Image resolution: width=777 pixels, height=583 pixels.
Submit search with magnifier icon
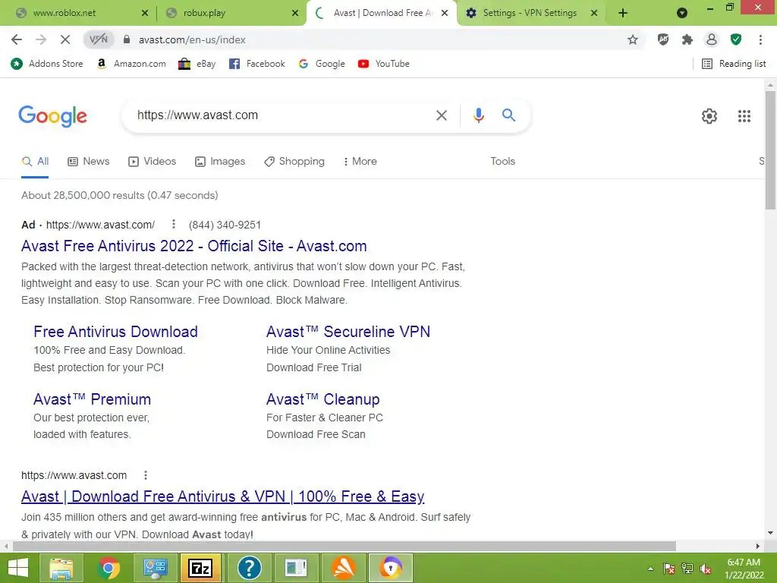click(x=508, y=115)
